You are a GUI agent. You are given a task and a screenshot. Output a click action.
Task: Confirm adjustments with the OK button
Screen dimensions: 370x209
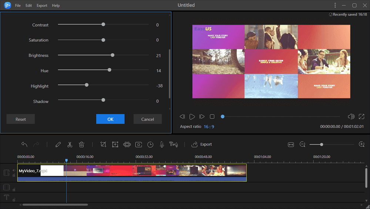[110, 119]
